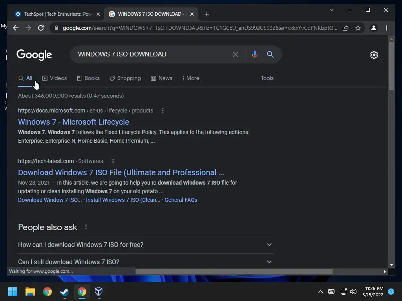
Task: Click the address bar URL
Action: [200, 28]
